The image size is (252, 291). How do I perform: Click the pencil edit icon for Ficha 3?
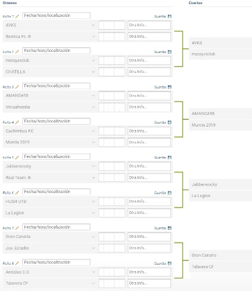pyautogui.click(x=17, y=87)
